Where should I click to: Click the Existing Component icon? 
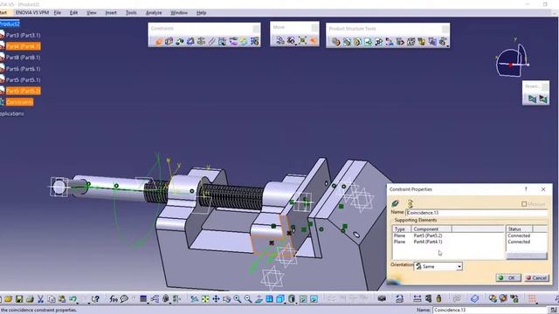pos(368,42)
